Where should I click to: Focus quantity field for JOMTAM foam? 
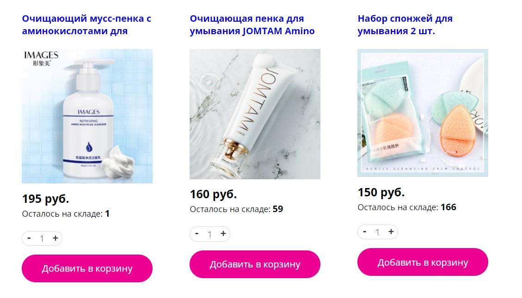coord(210,234)
